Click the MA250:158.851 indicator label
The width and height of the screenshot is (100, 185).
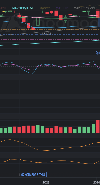23,8
